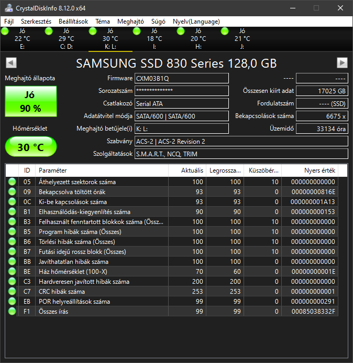Click the Legrossza... column header
Screen dimensions: 353x363
point(225,170)
